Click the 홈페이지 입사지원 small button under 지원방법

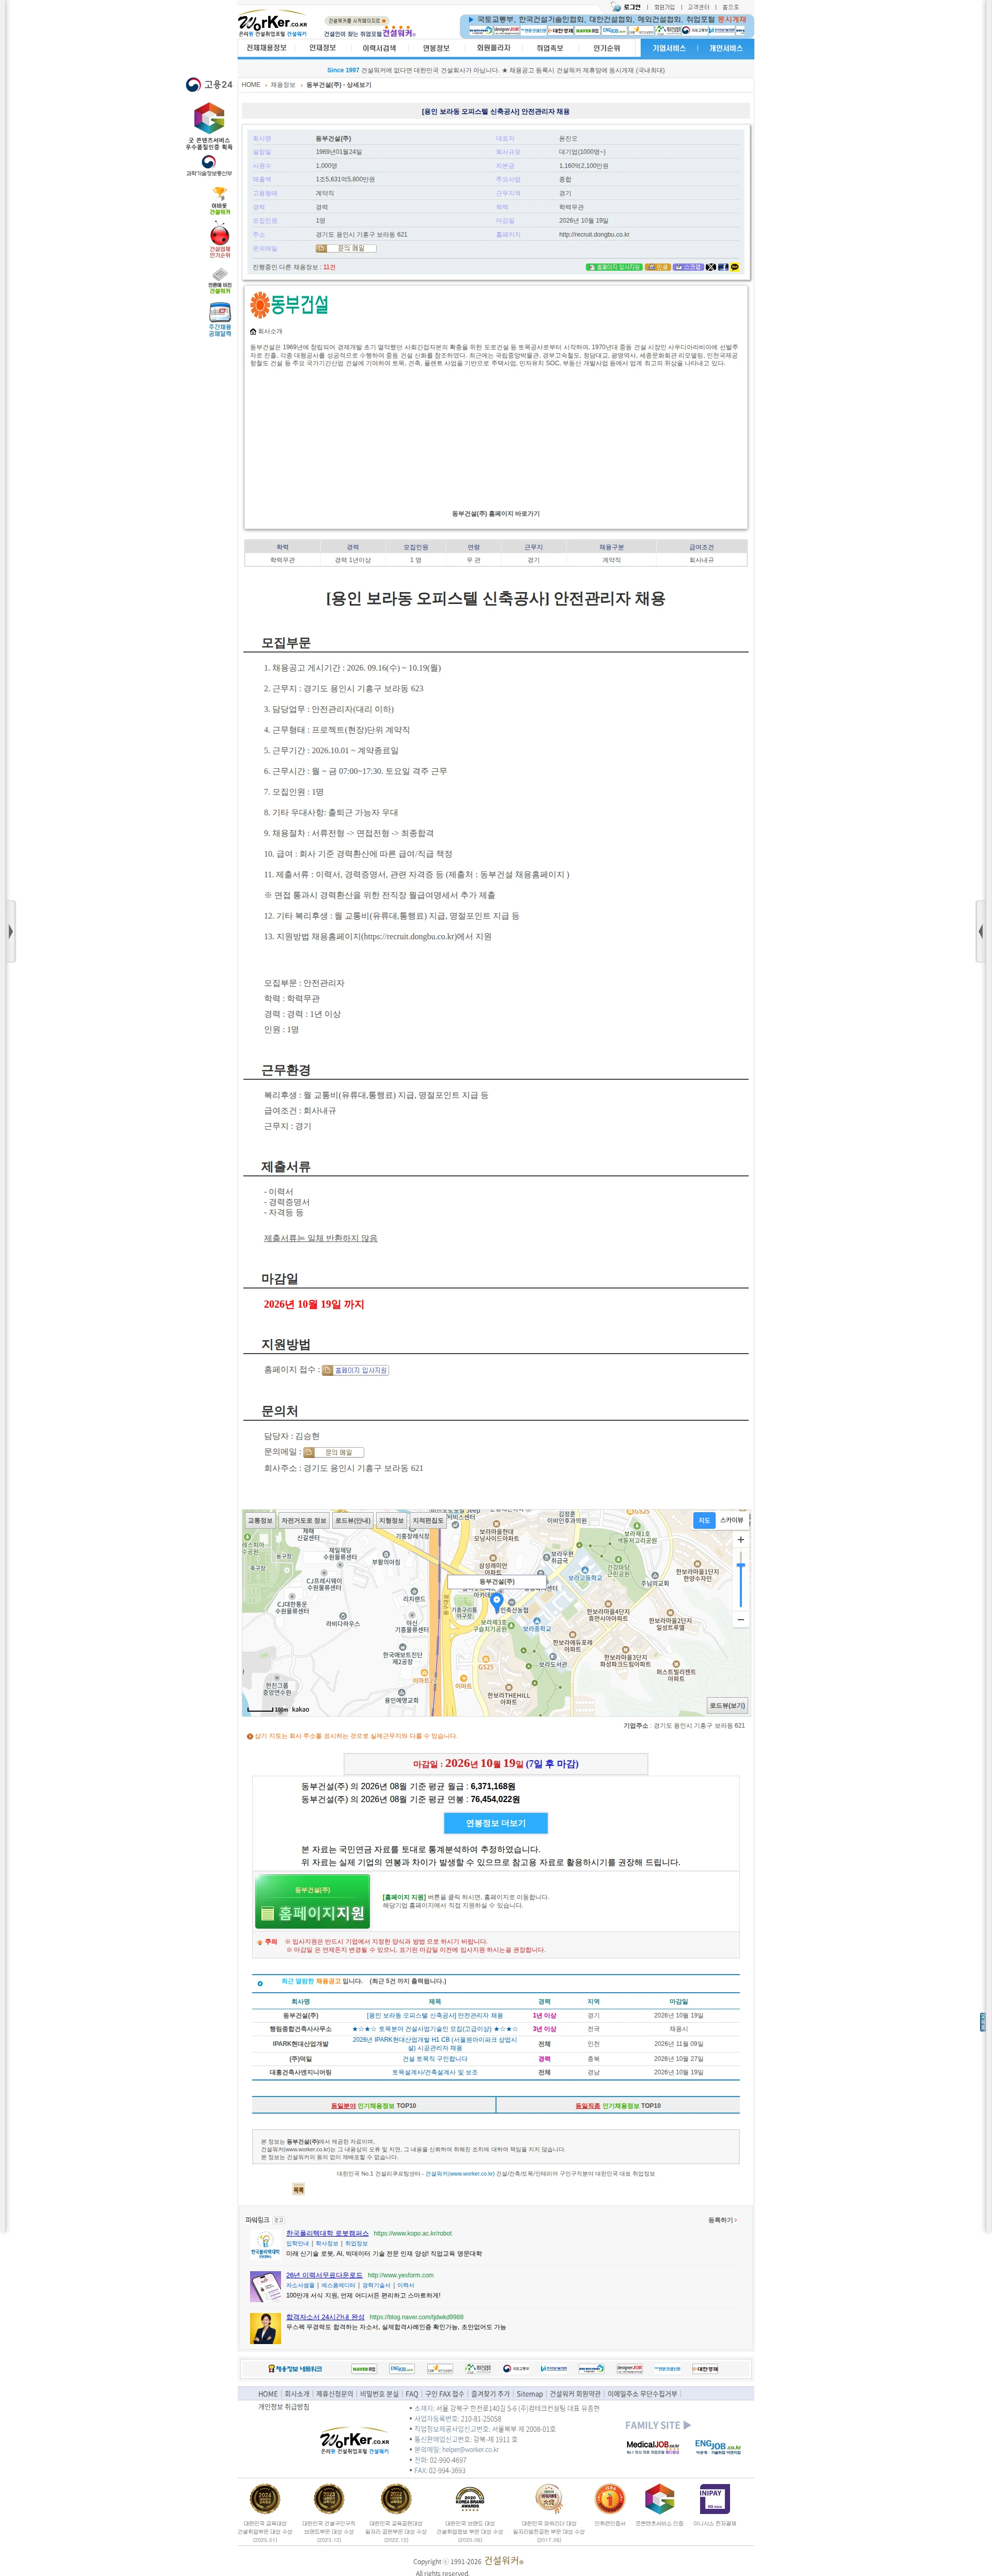click(x=355, y=1370)
